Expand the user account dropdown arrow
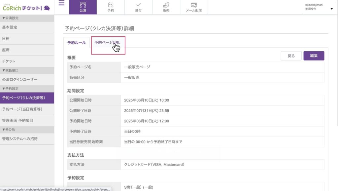338x191 pixels. (x=331, y=9)
